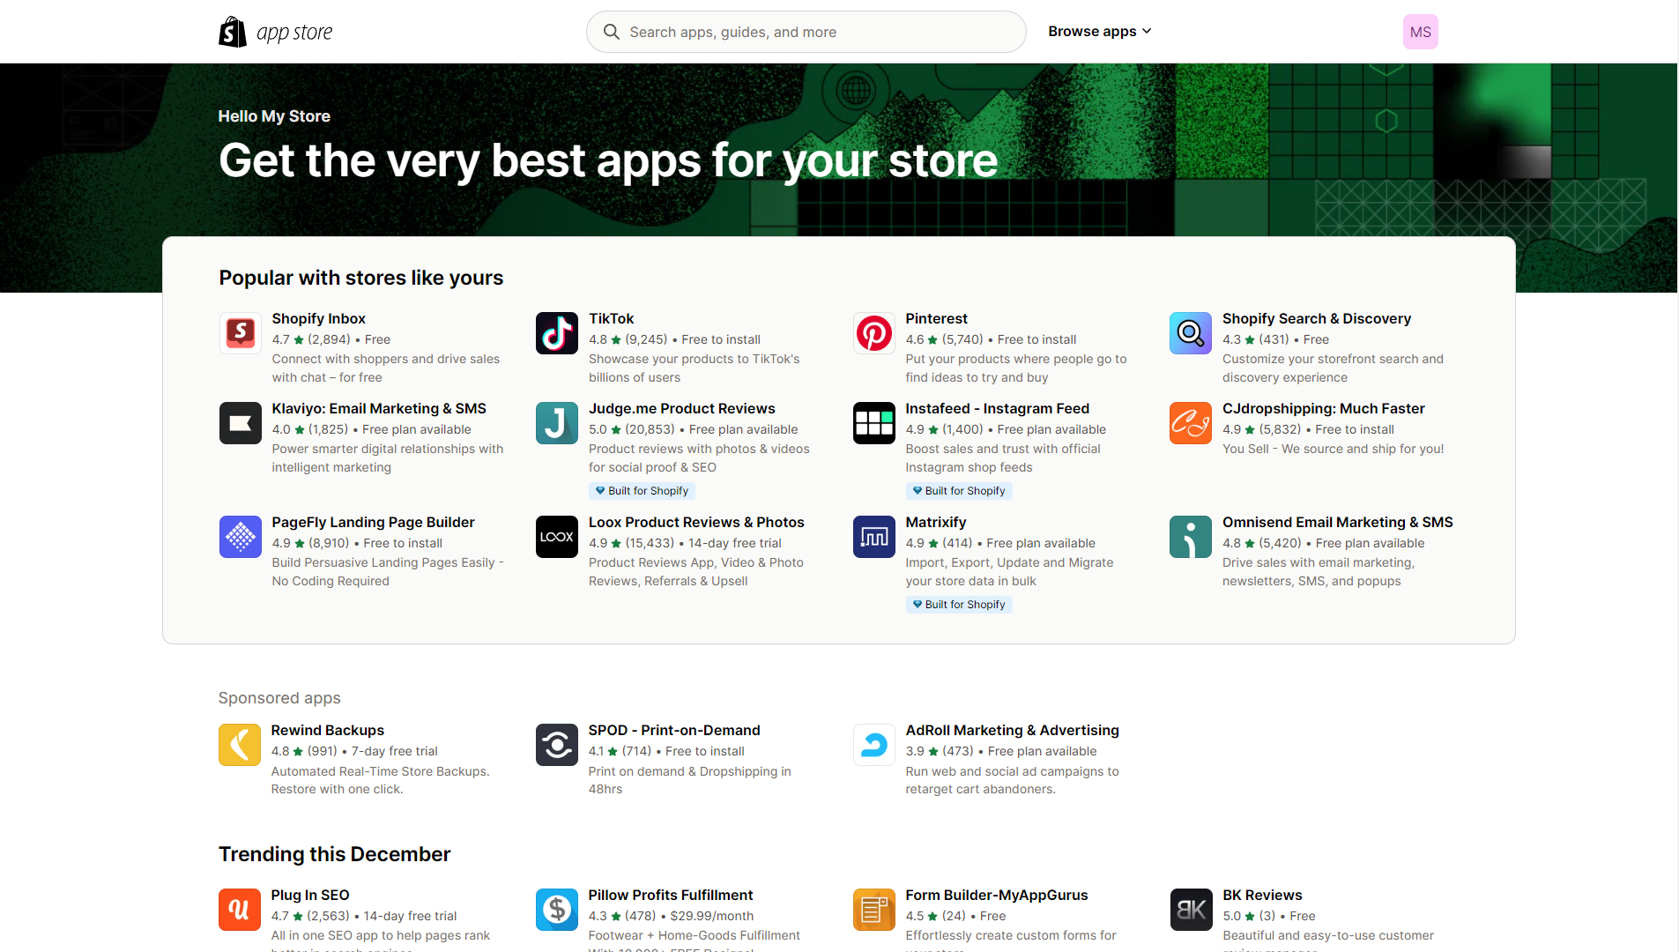Image resolution: width=1679 pixels, height=952 pixels.
Task: Click Loox '14-day free trial' text
Action: pos(735,543)
